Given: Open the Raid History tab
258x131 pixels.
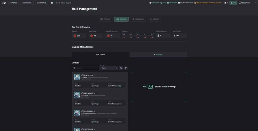Looking at the screenshot, I should (x=138, y=19).
